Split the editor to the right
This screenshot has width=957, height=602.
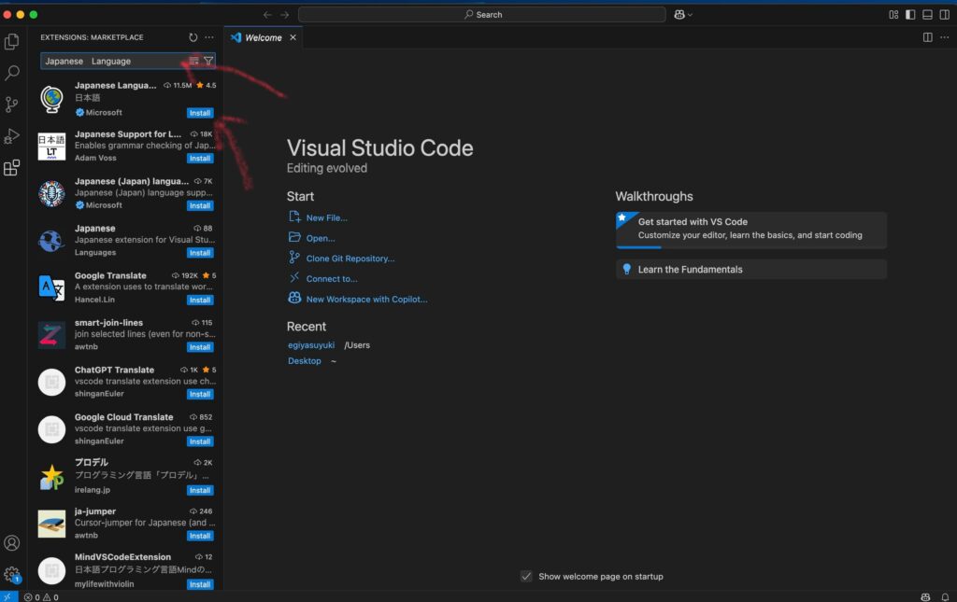click(x=928, y=37)
